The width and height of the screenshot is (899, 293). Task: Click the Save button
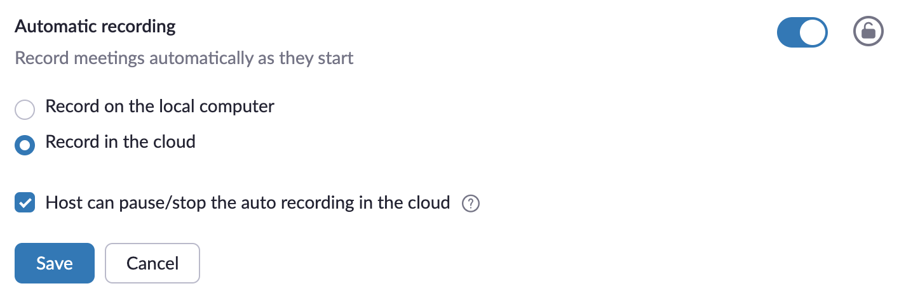[55, 263]
